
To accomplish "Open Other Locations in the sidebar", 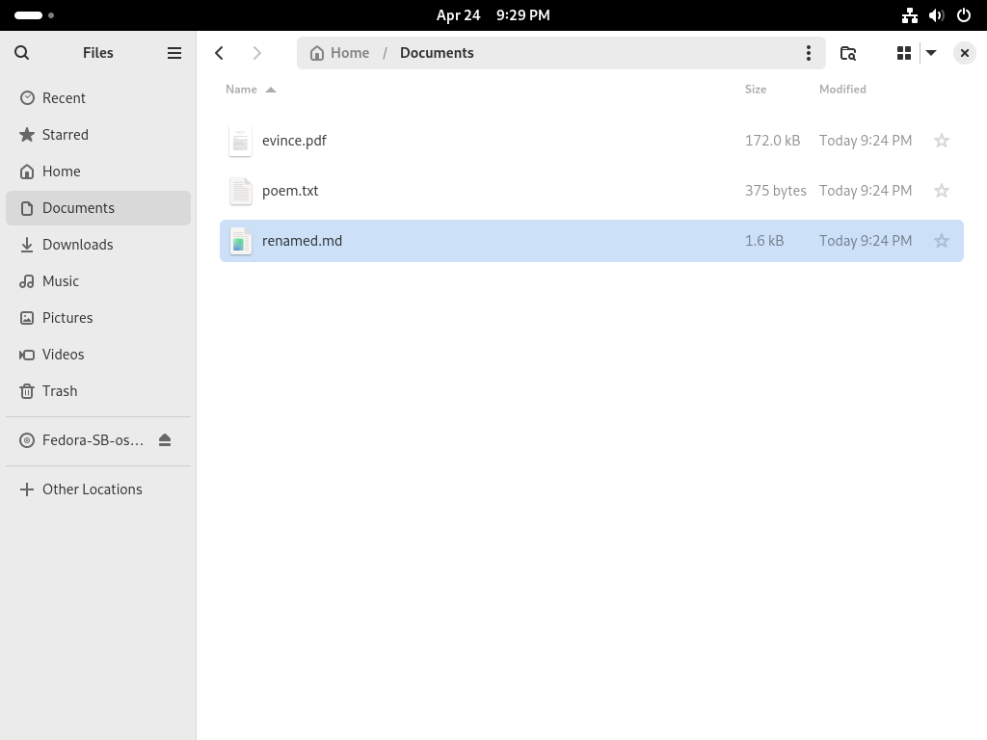I will point(98,489).
